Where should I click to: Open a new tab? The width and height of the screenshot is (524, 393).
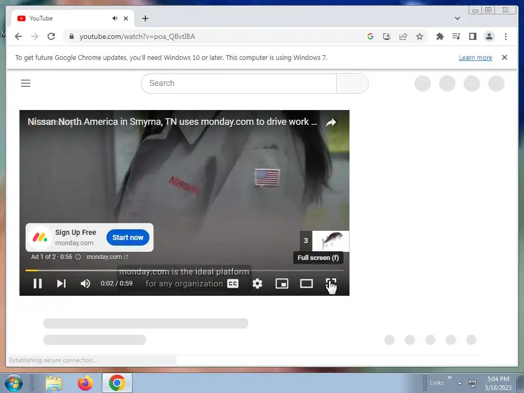click(x=145, y=18)
